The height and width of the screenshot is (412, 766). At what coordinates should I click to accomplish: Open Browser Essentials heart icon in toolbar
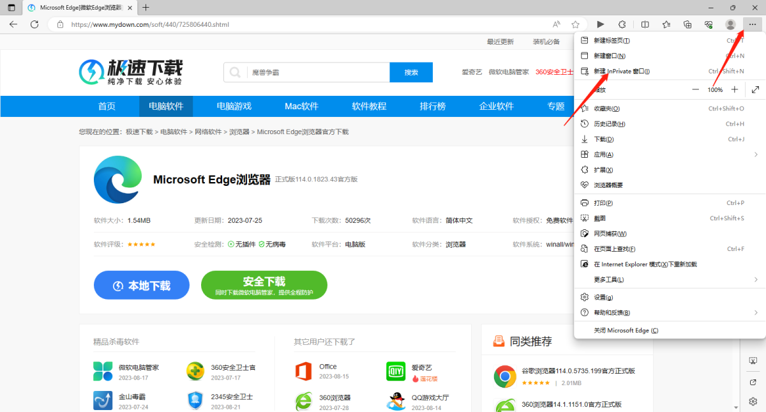(709, 24)
